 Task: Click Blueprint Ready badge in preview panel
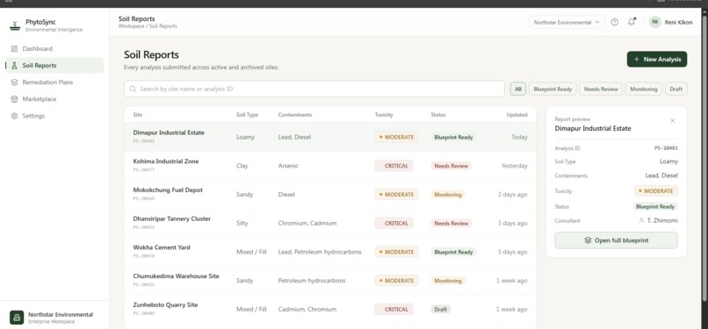click(x=655, y=207)
